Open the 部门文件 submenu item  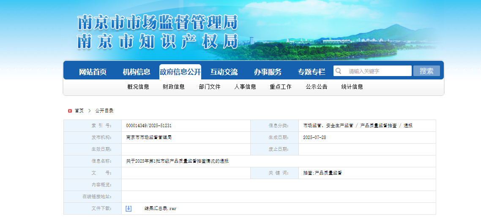pyautogui.click(x=210, y=87)
